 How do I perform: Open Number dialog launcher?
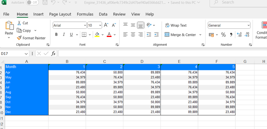[250, 45]
